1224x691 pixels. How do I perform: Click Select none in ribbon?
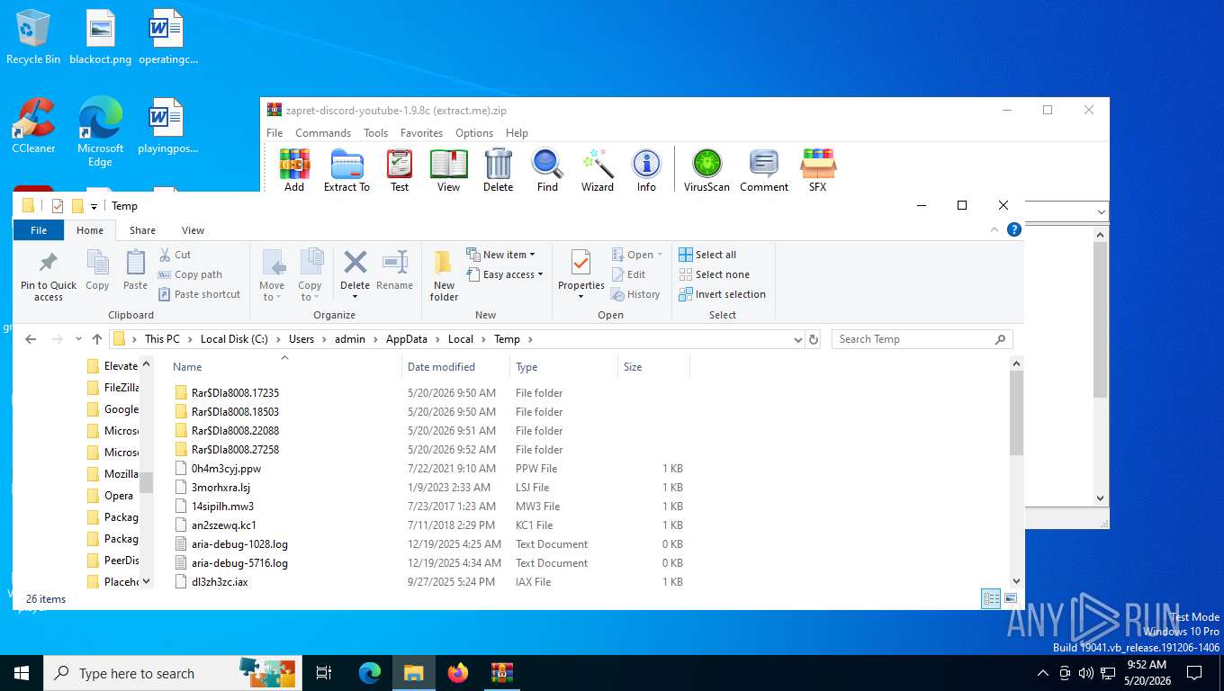pyautogui.click(x=714, y=274)
